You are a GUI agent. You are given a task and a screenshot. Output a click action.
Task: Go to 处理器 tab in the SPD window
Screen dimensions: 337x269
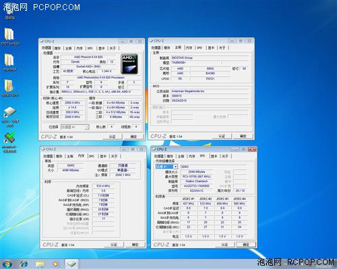click(x=158, y=156)
